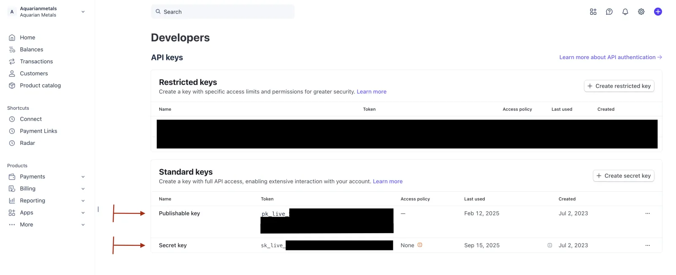
Task: Click the Create secret key button
Action: 624,176
